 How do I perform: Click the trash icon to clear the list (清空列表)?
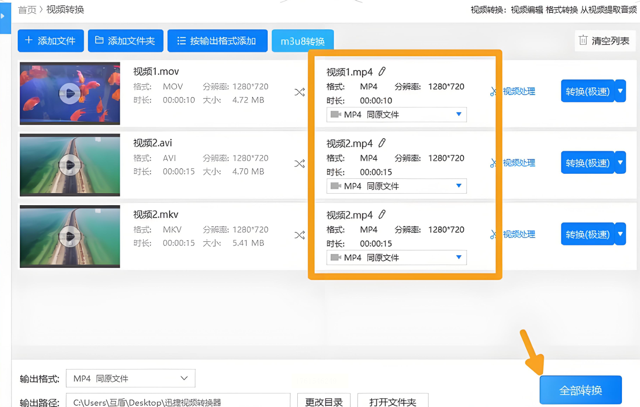[583, 40]
